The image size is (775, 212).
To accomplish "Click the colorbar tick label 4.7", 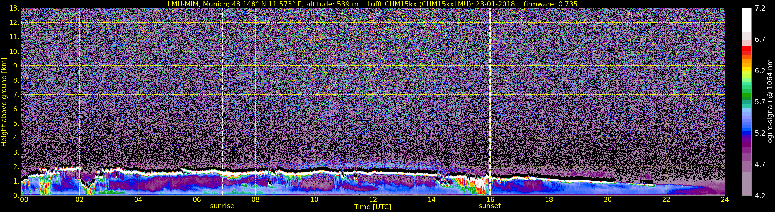I will coord(760,165).
